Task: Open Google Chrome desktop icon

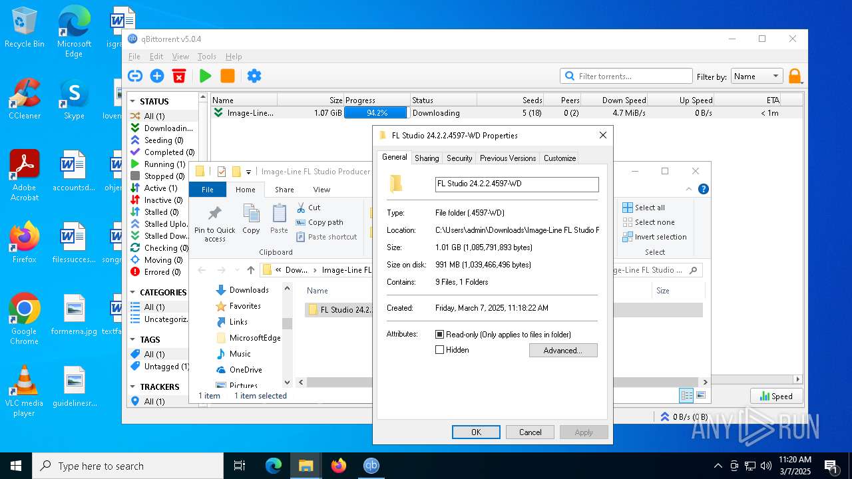Action: pos(24,319)
